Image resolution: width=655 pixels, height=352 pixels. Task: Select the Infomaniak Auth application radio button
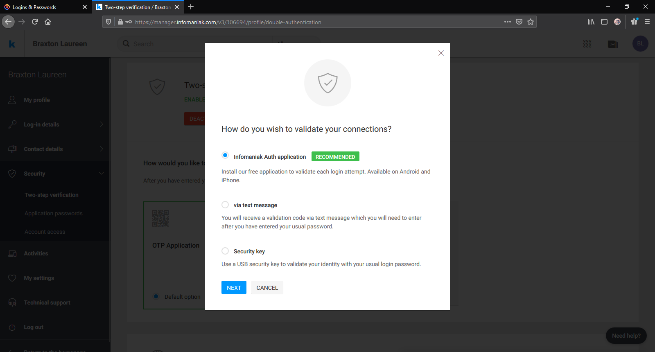[225, 156]
